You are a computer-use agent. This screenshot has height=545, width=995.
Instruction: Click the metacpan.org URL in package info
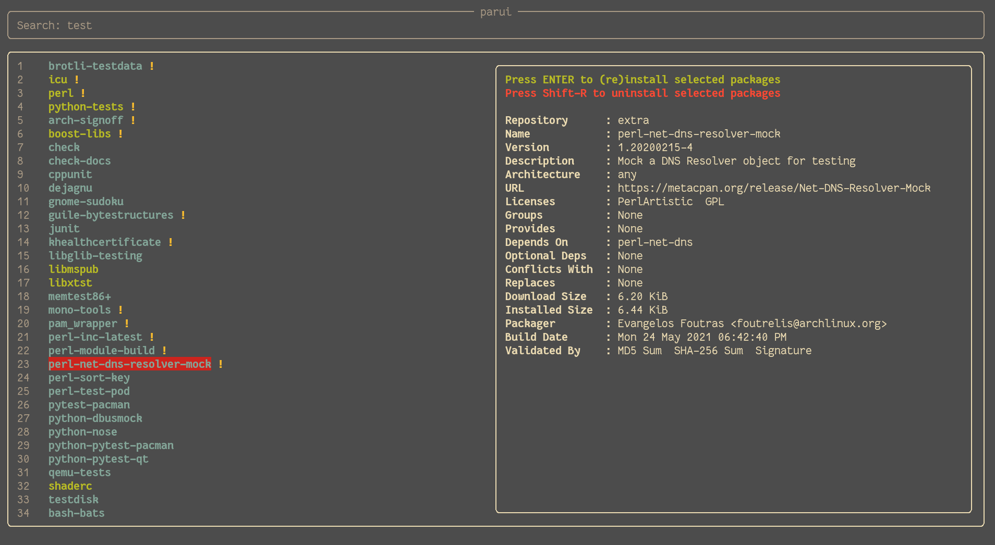click(x=774, y=188)
